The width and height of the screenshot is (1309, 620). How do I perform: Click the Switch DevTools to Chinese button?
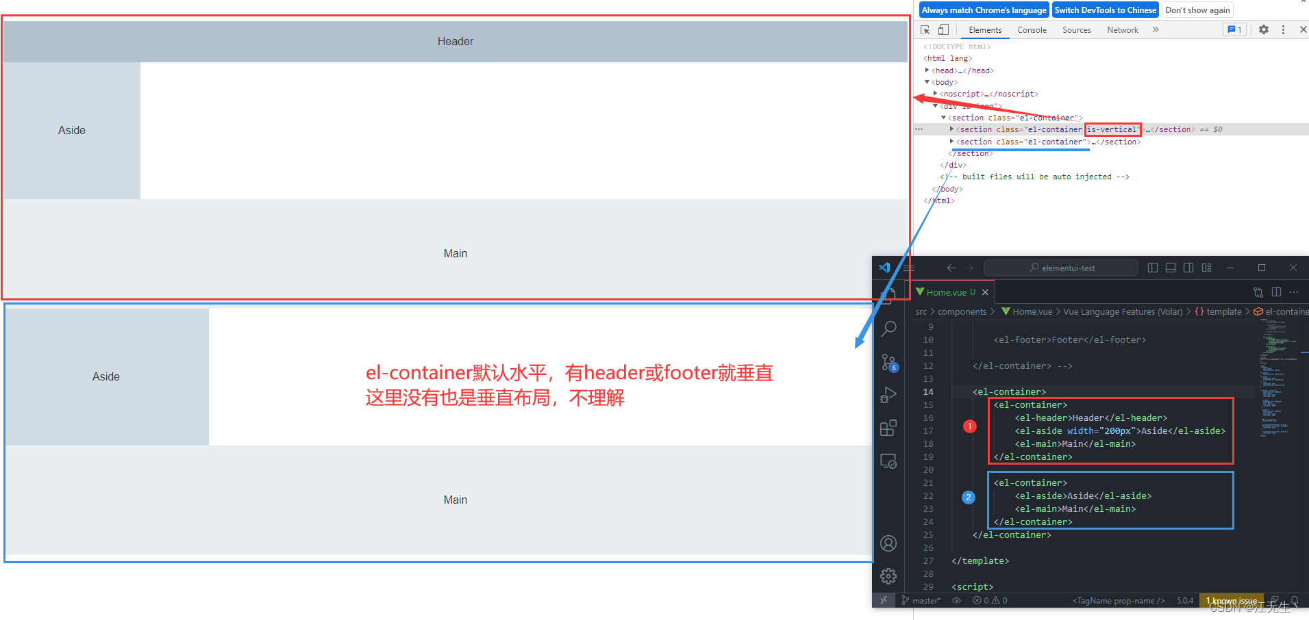1105,10
